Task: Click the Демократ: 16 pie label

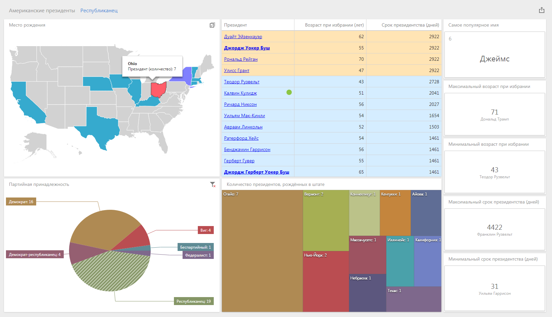Action: coord(21,202)
